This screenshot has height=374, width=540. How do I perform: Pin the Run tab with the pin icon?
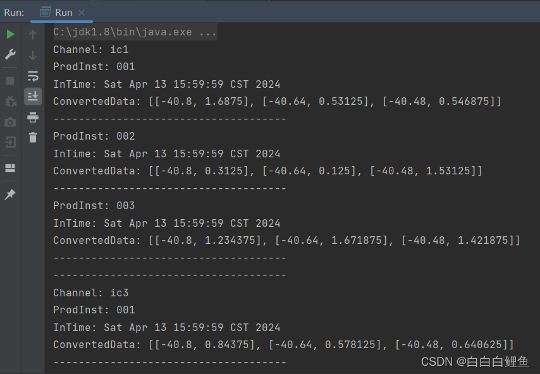click(10, 195)
